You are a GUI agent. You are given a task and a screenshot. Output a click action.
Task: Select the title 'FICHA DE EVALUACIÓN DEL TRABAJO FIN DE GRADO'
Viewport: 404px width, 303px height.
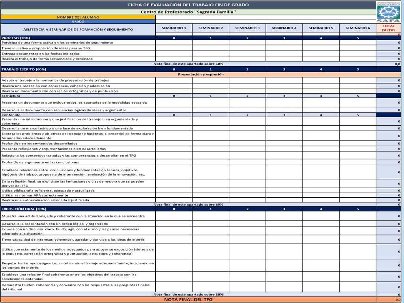[188, 5]
